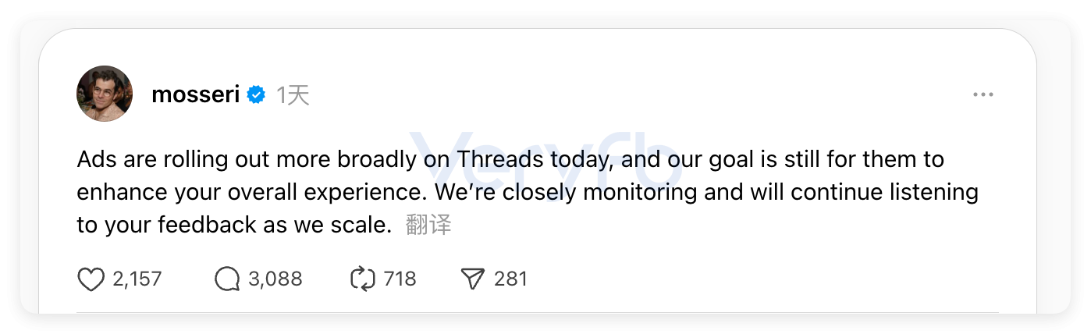Repost using the circular arrows icon
This screenshot has width=1091, height=334.
point(363,279)
